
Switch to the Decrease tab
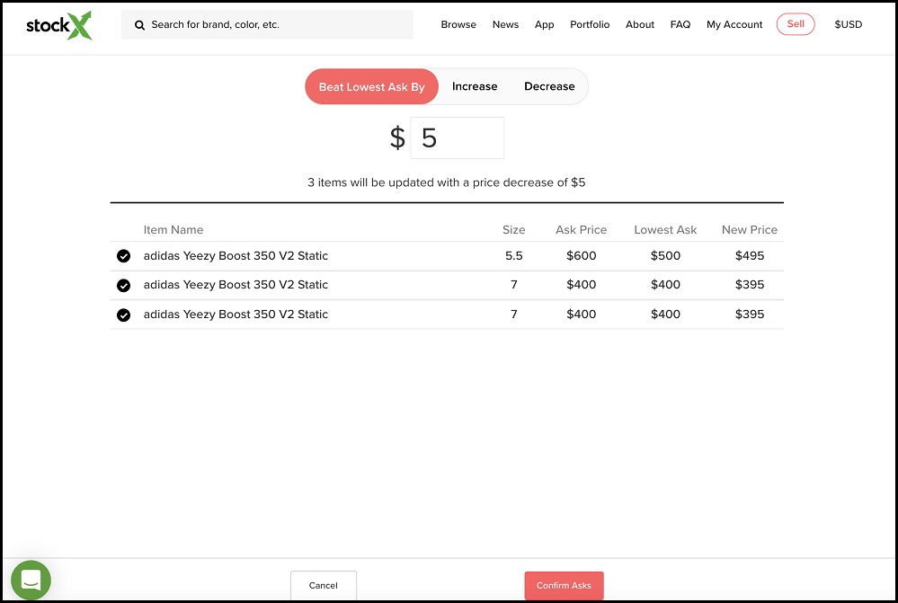[x=549, y=86]
